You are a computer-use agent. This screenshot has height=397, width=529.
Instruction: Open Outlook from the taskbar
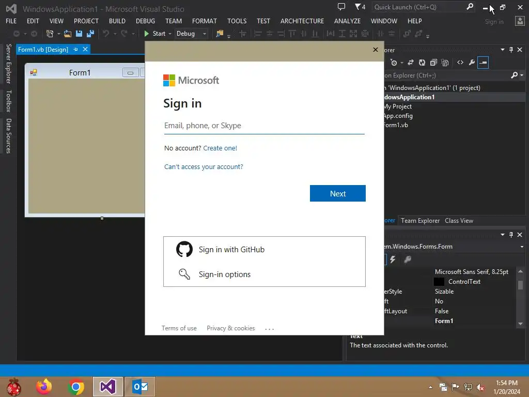(x=140, y=387)
